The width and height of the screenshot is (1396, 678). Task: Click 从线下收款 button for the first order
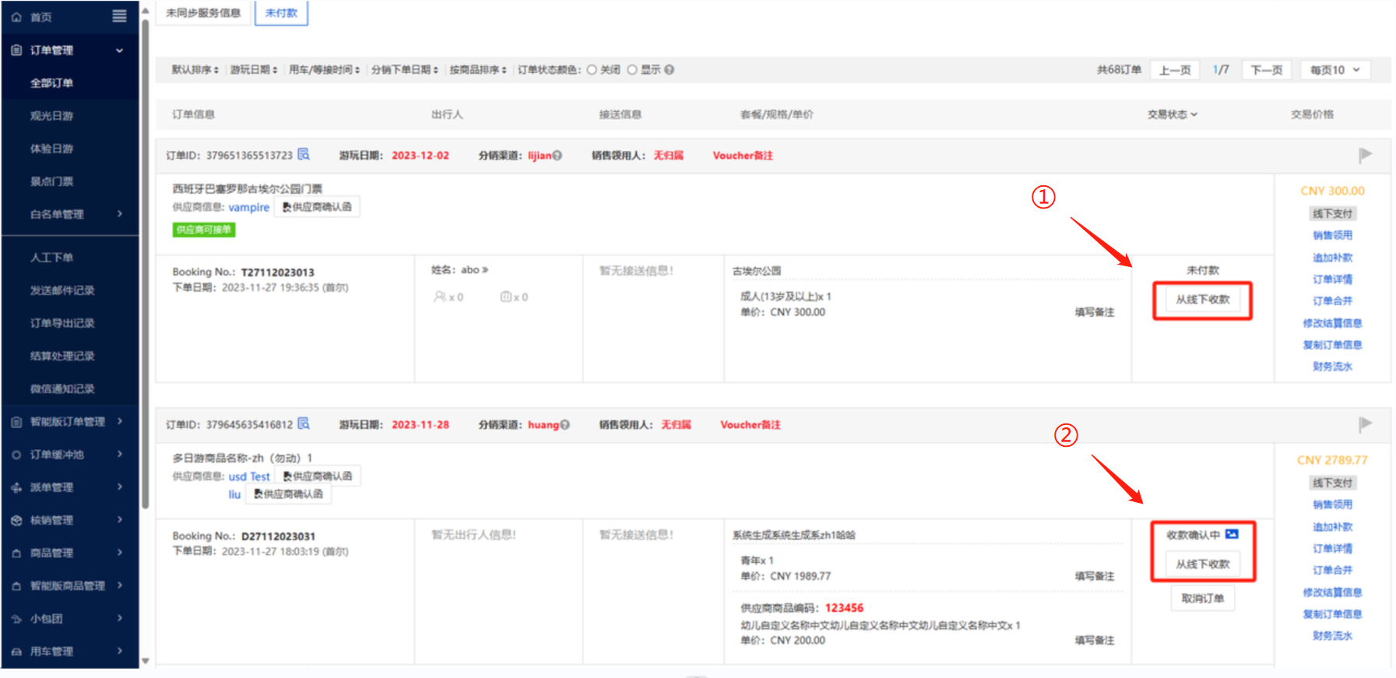coord(1202,300)
